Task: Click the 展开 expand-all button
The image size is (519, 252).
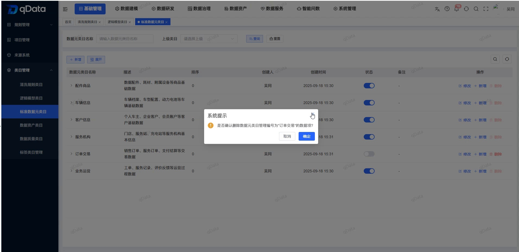Action: [96, 60]
